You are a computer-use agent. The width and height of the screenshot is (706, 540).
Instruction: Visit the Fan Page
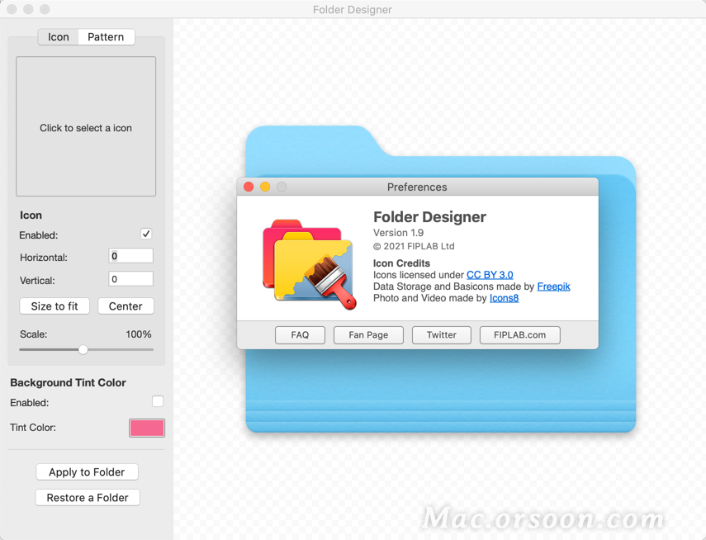368,334
